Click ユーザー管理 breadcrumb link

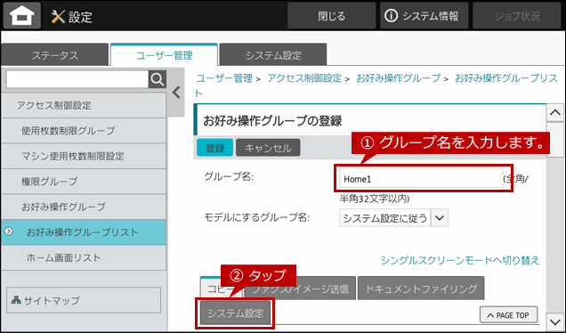coord(224,78)
